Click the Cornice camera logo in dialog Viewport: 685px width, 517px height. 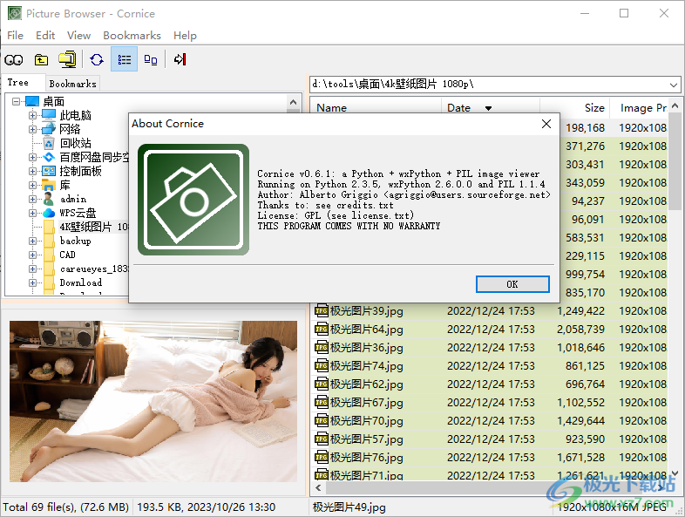coord(193,200)
